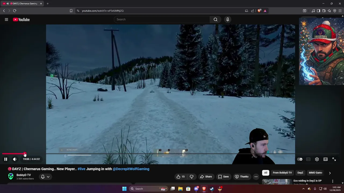Screen dimensions: 344x193
Task: Enter full screen mode
Action: [334, 159]
